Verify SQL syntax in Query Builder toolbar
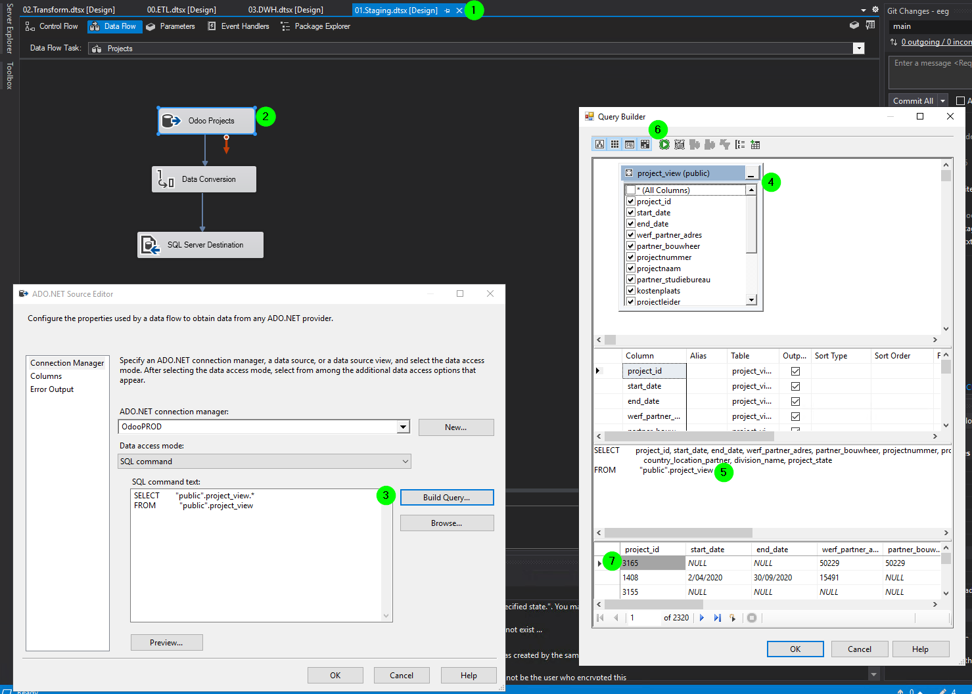The height and width of the screenshot is (694, 972). pyautogui.click(x=680, y=144)
